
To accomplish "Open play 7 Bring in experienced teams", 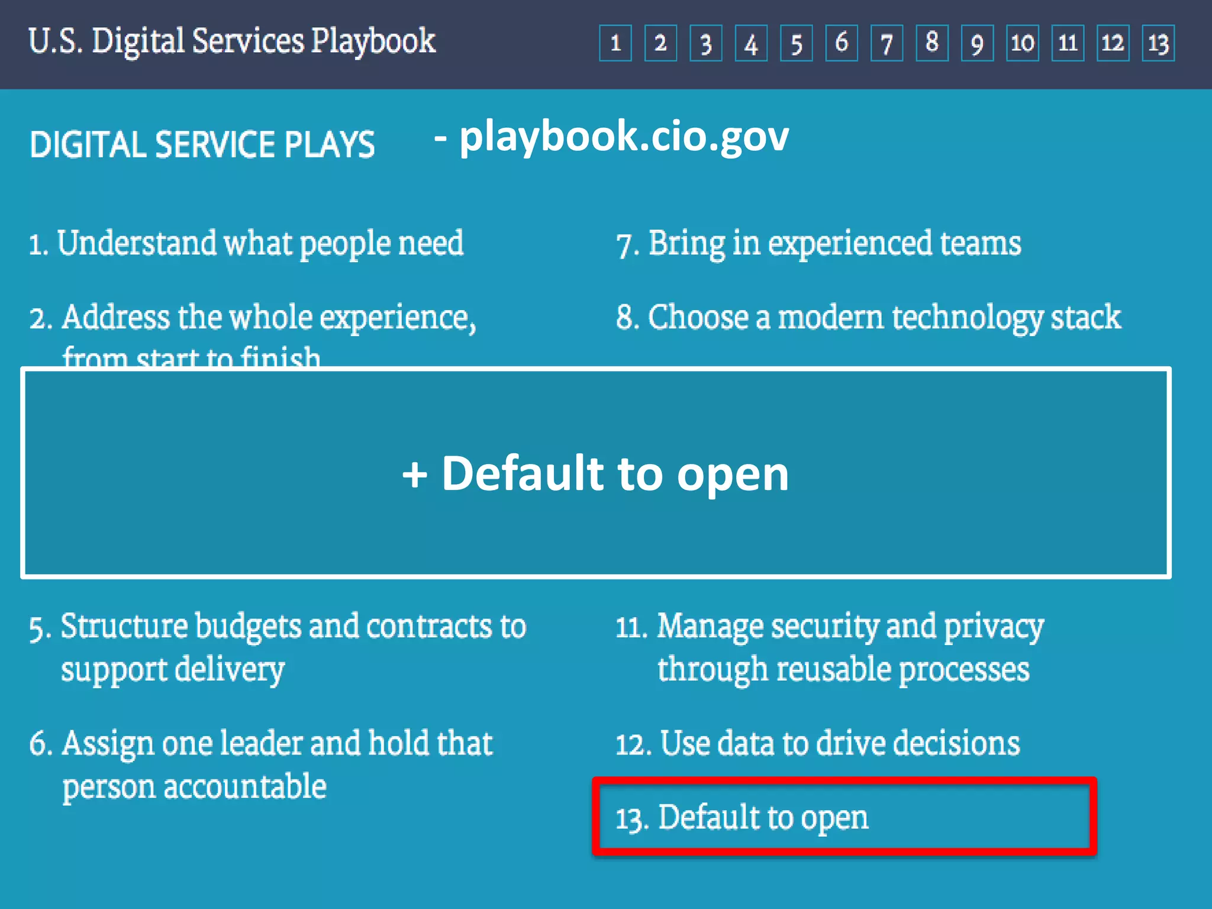I will tap(818, 243).
